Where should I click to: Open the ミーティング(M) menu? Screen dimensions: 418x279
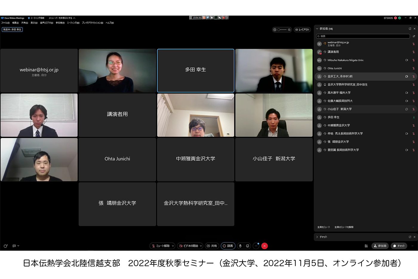(73, 23)
